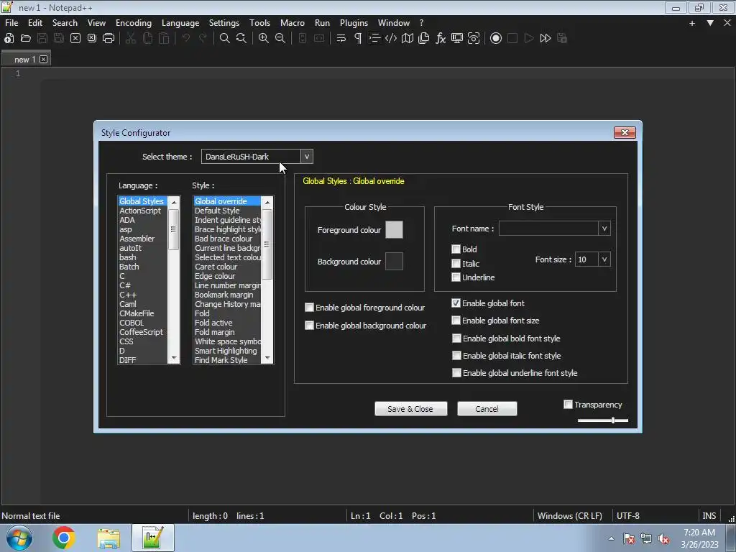This screenshot has height=552, width=736.
Task: Show hidden tray icons arrow
Action: [x=611, y=538]
